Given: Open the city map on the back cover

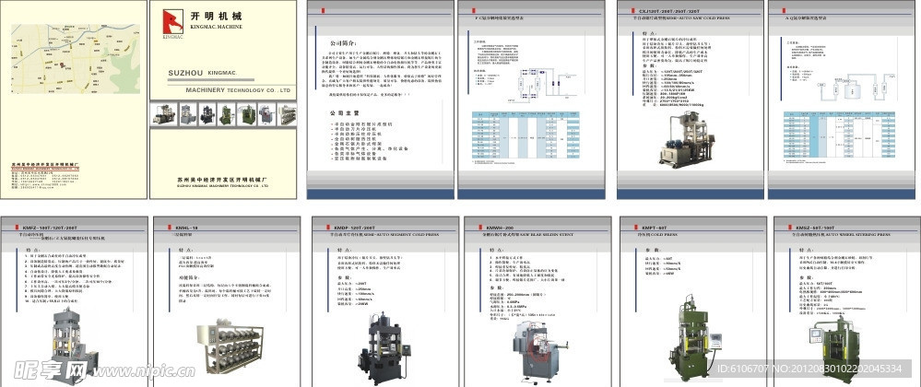Looking at the screenshot, I should (x=76, y=59).
